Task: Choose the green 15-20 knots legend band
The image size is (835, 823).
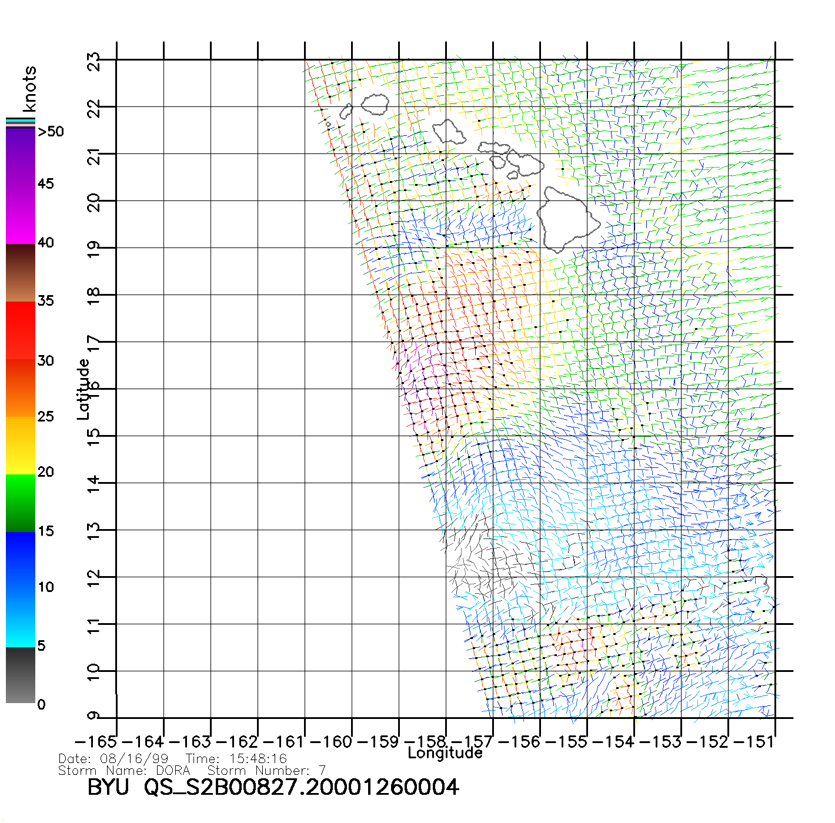Action: pos(21,503)
